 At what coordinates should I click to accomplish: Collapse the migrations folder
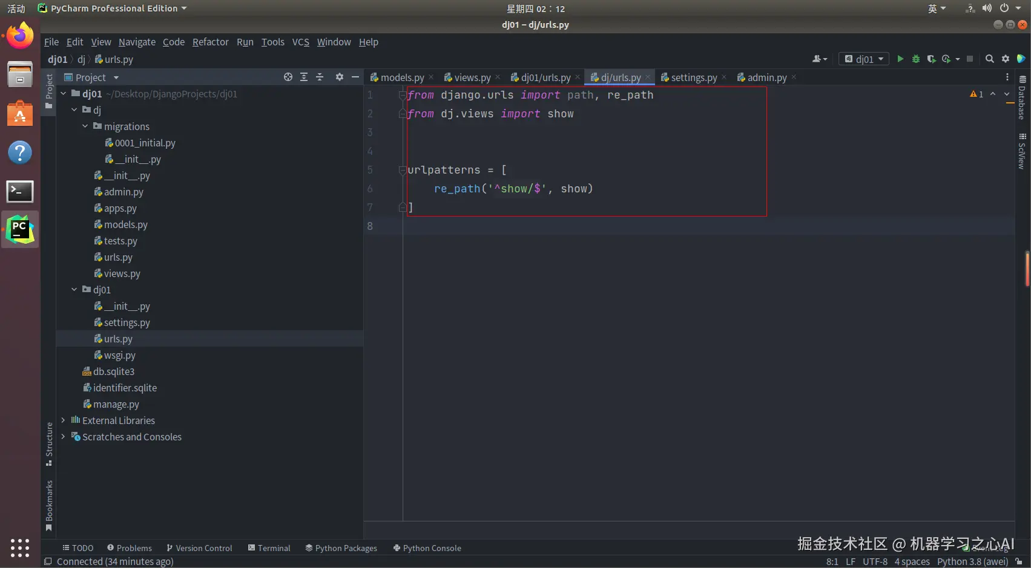click(x=85, y=126)
